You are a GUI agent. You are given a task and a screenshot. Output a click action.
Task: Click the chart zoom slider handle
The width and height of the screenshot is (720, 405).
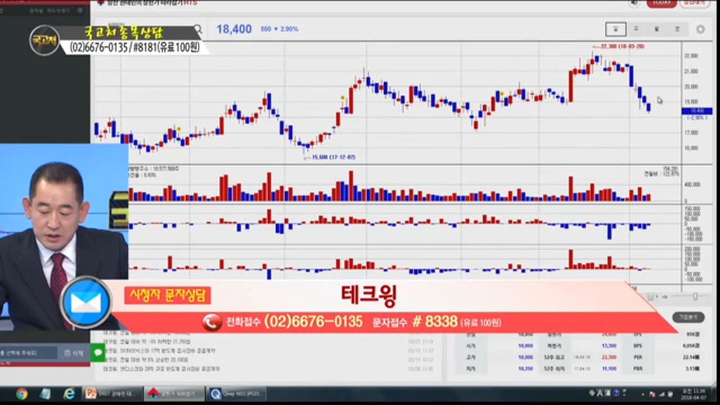695,296
